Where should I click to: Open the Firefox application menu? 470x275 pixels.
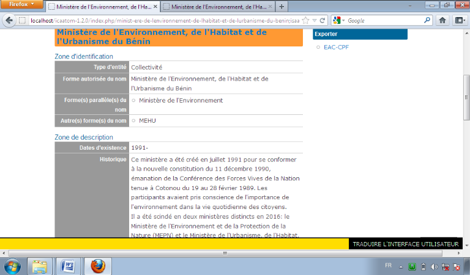[x=21, y=4]
